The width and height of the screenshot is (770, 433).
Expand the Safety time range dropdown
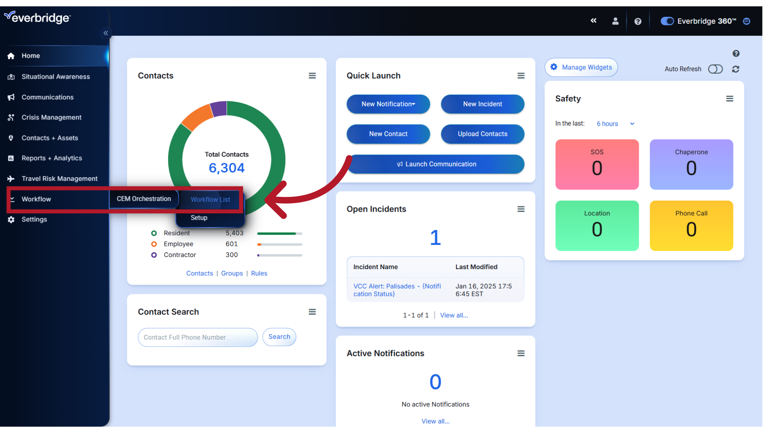tap(614, 124)
